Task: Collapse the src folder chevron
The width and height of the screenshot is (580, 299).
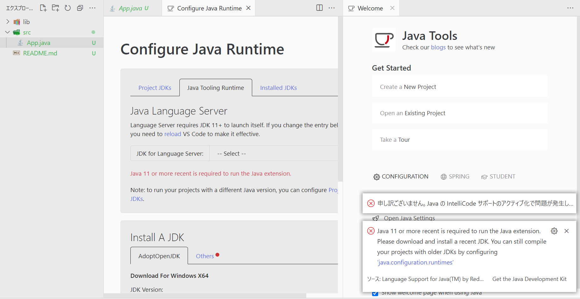Action: [x=8, y=32]
